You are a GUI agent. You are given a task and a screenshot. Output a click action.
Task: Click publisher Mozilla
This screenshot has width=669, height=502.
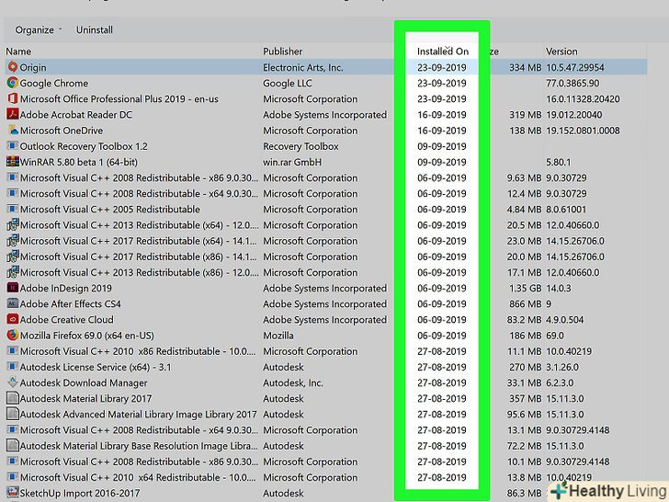coord(278,336)
